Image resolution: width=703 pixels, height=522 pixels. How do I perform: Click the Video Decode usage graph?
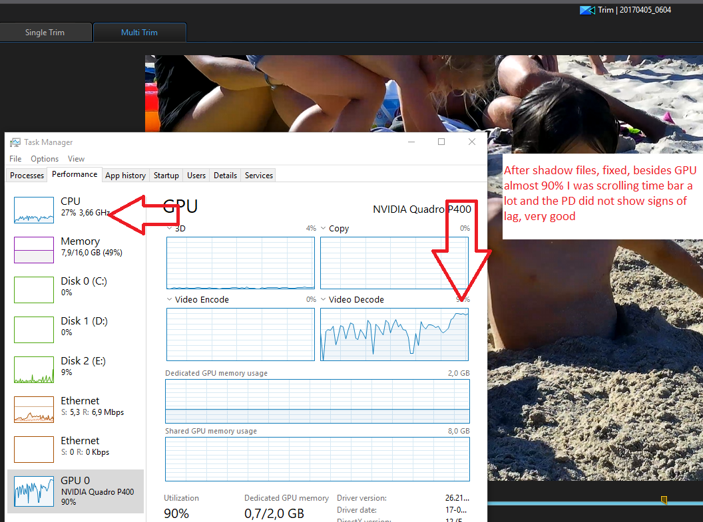(x=395, y=334)
